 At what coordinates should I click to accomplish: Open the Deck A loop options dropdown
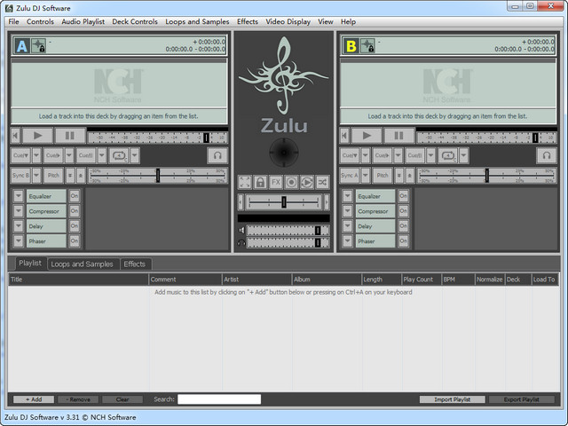coord(134,155)
